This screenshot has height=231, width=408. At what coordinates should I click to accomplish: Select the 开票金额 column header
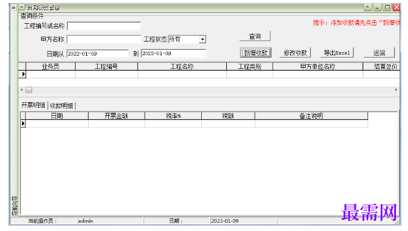[x=116, y=116]
